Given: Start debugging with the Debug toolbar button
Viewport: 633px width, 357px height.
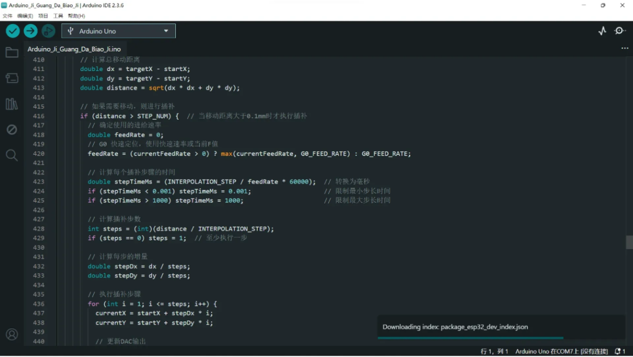Looking at the screenshot, I should pyautogui.click(x=48, y=31).
